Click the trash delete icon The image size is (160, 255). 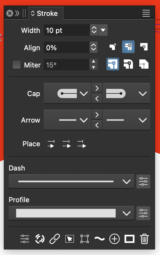[144, 239]
